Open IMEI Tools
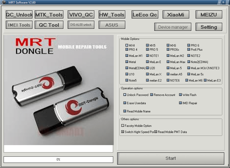This screenshot has height=168, width=230. pyautogui.click(x=19, y=25)
